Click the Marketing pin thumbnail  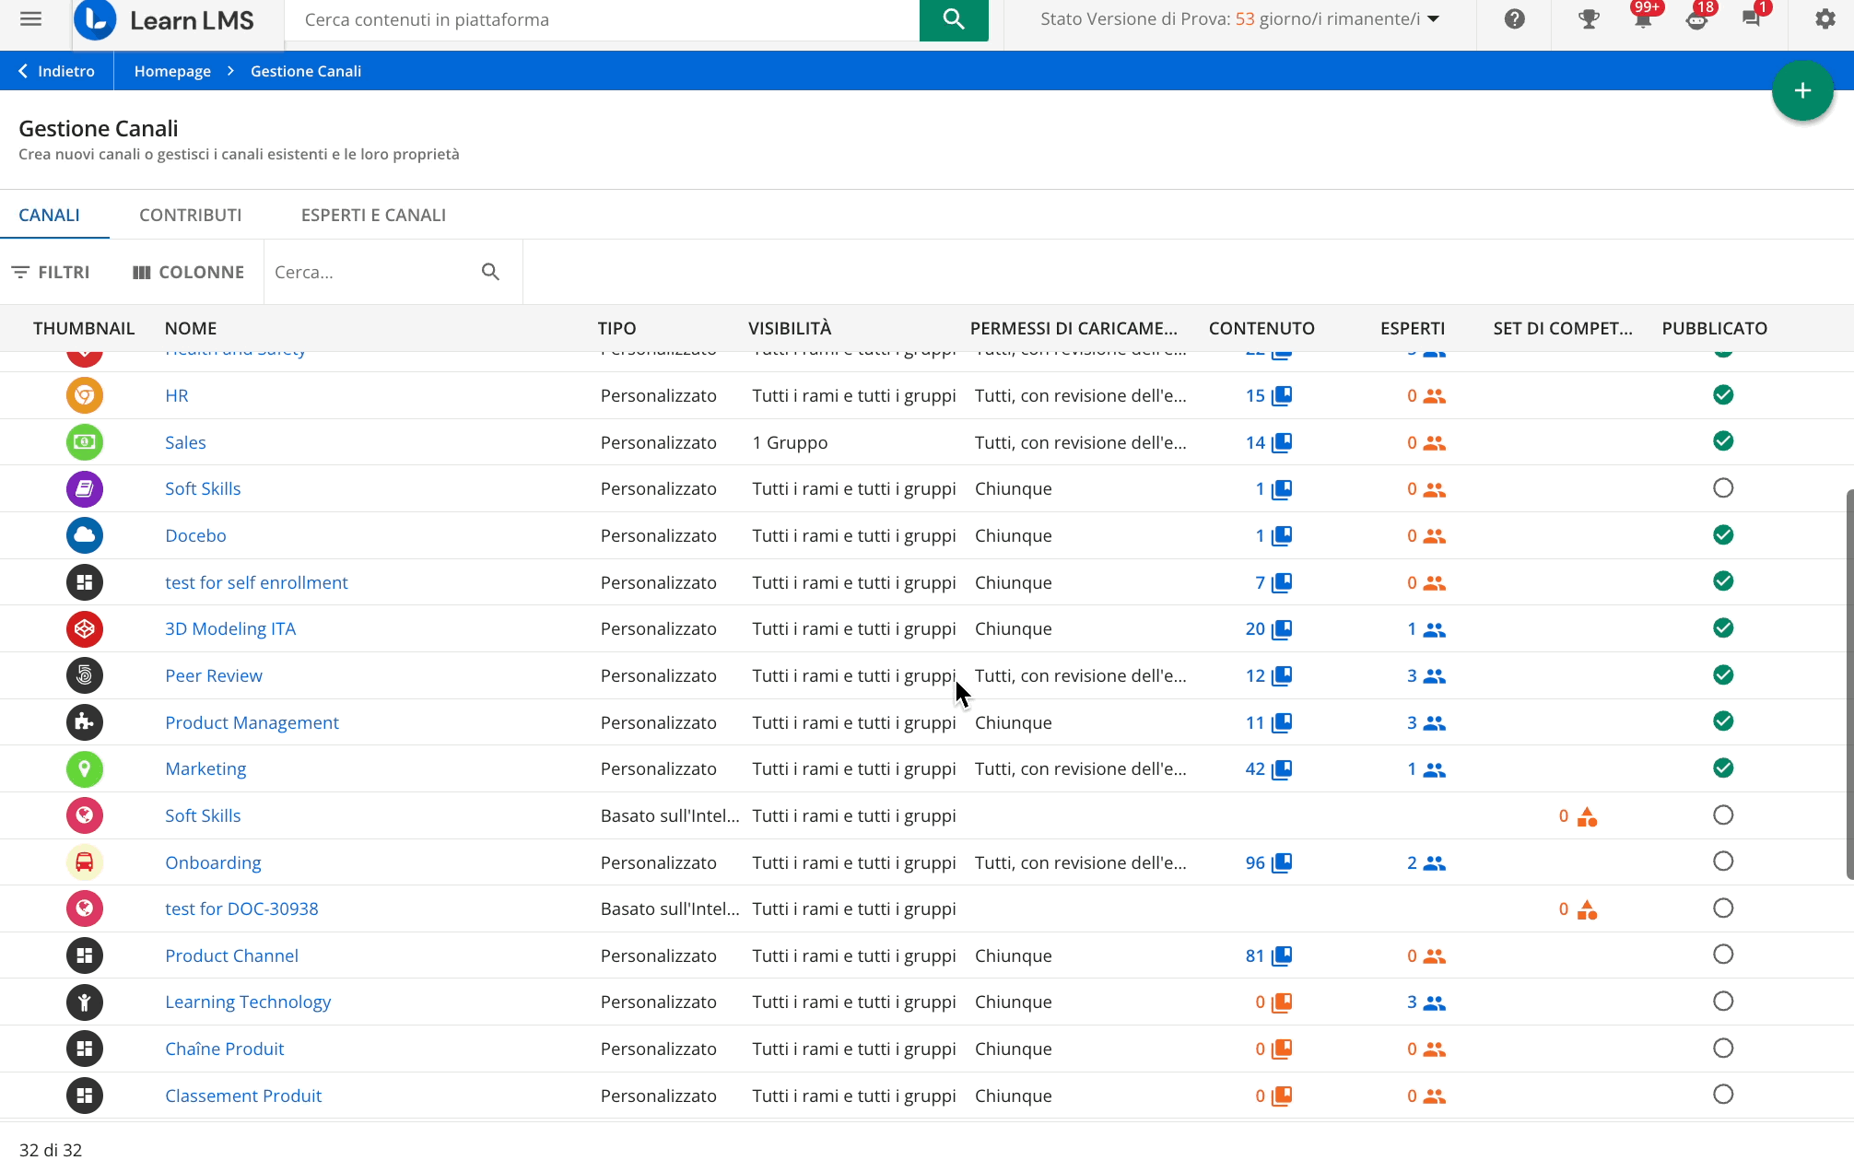coord(84,768)
